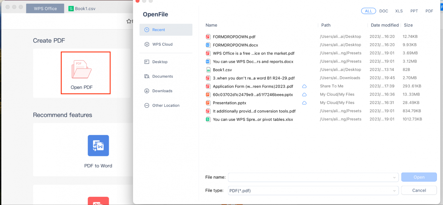Click the Open PDF folder icon
The image size is (443, 205).
pyautogui.click(x=82, y=69)
